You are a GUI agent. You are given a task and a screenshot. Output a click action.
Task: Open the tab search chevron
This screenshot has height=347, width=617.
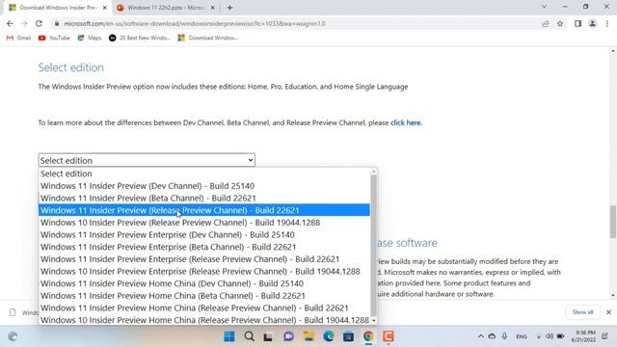544,7
